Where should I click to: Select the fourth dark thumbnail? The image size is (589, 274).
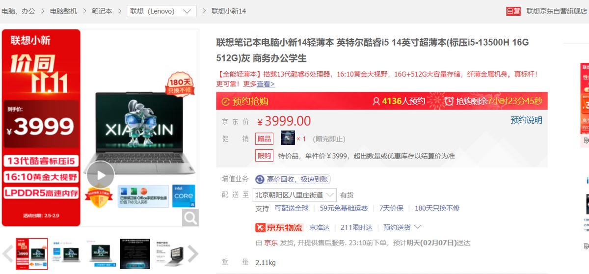(x=134, y=254)
